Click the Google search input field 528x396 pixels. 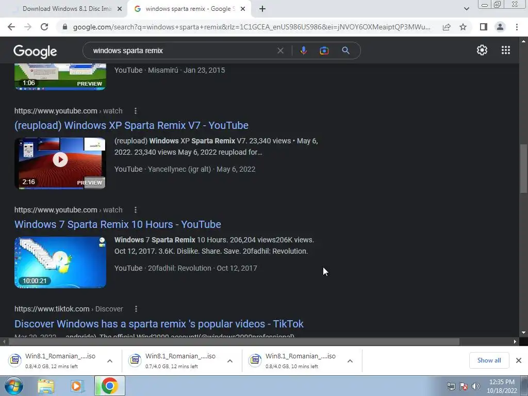point(182,51)
